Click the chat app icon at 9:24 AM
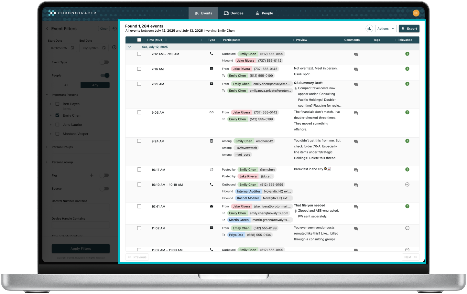The image size is (467, 294). point(212,141)
